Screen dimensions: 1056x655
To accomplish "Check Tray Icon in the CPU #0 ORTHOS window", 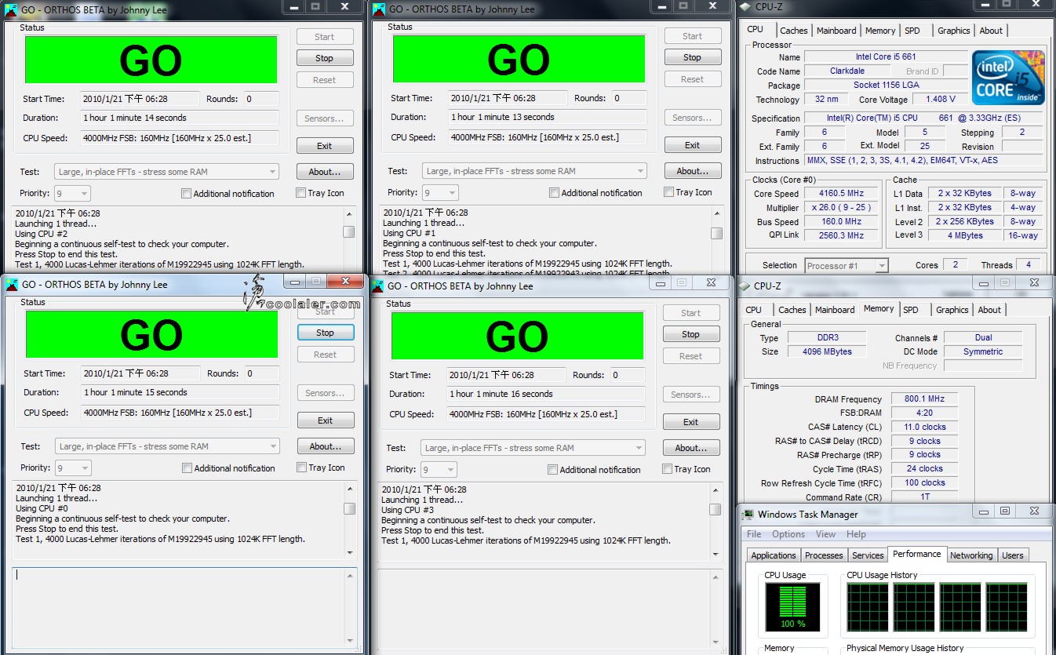I will [x=302, y=468].
